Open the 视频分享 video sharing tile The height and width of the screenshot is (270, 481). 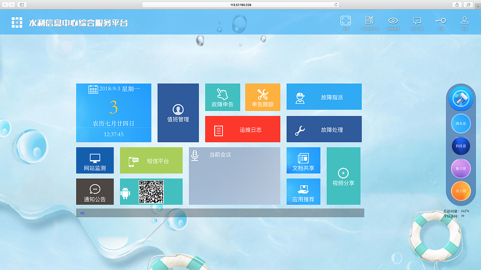(x=343, y=176)
